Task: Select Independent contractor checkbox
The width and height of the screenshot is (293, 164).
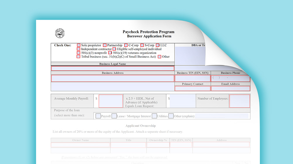Action: click(x=79, y=49)
